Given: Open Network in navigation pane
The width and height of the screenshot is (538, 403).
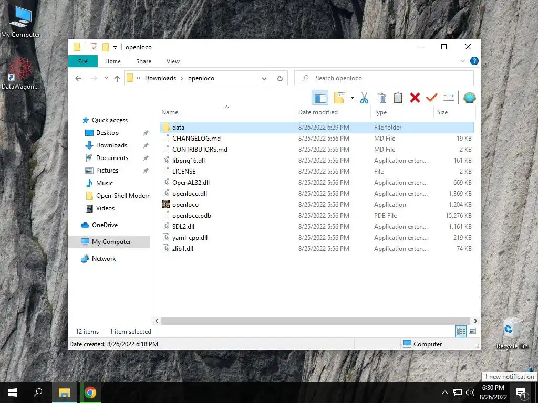Looking at the screenshot, I should coord(104,259).
